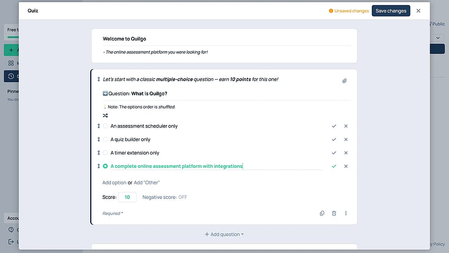Open the Add question dropdown
Screen dimensions: 449x253
click(224, 235)
